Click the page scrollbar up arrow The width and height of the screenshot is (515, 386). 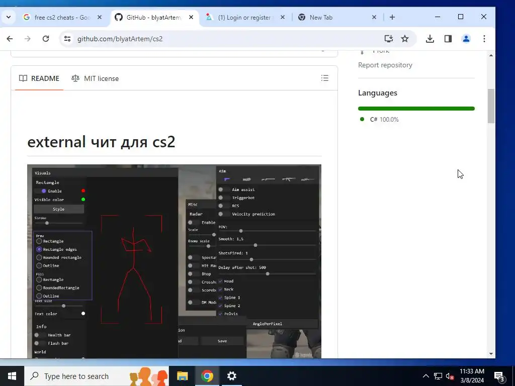pyautogui.click(x=491, y=55)
